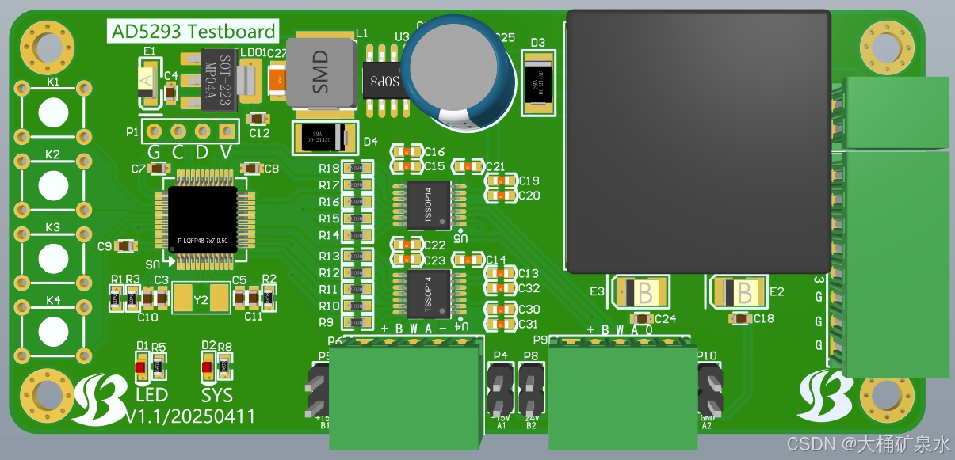
Task: Select the K4 push button switch
Action: 53,331
